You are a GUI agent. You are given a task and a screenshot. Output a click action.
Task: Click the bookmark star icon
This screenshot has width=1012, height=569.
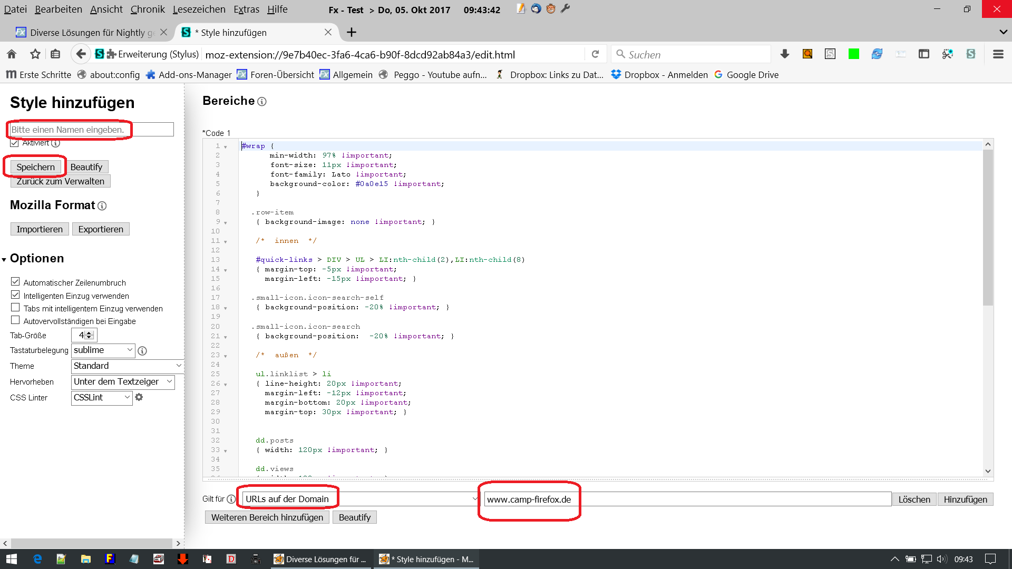click(x=35, y=54)
